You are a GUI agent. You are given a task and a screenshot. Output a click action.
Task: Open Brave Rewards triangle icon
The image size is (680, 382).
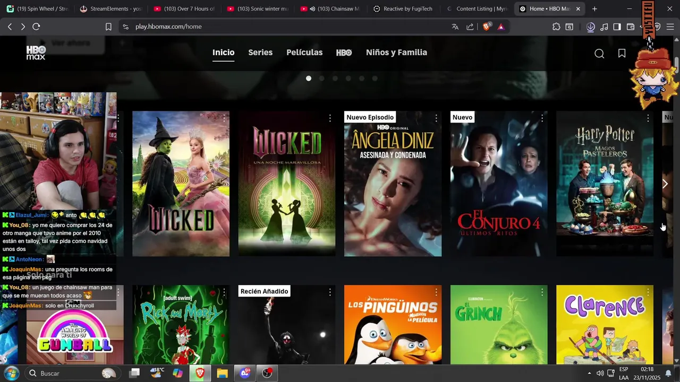(x=500, y=27)
